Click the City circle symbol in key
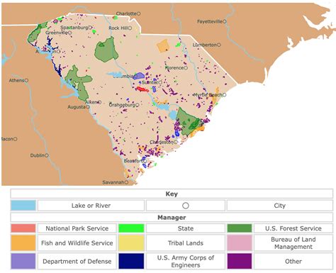Viewport: 336px width, 273px height. (186, 206)
